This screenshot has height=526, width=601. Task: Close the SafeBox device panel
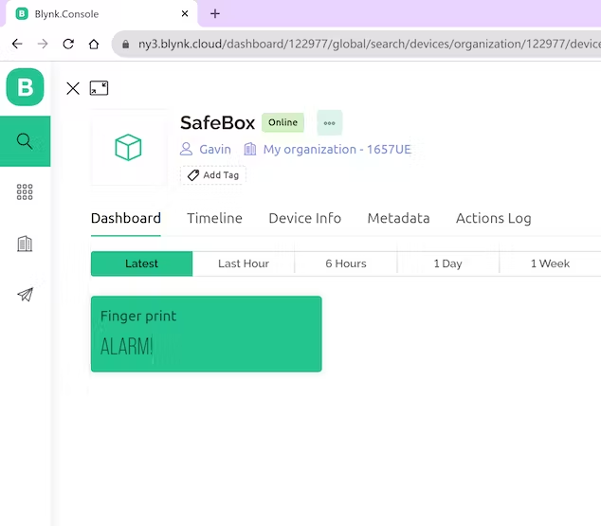coord(73,88)
